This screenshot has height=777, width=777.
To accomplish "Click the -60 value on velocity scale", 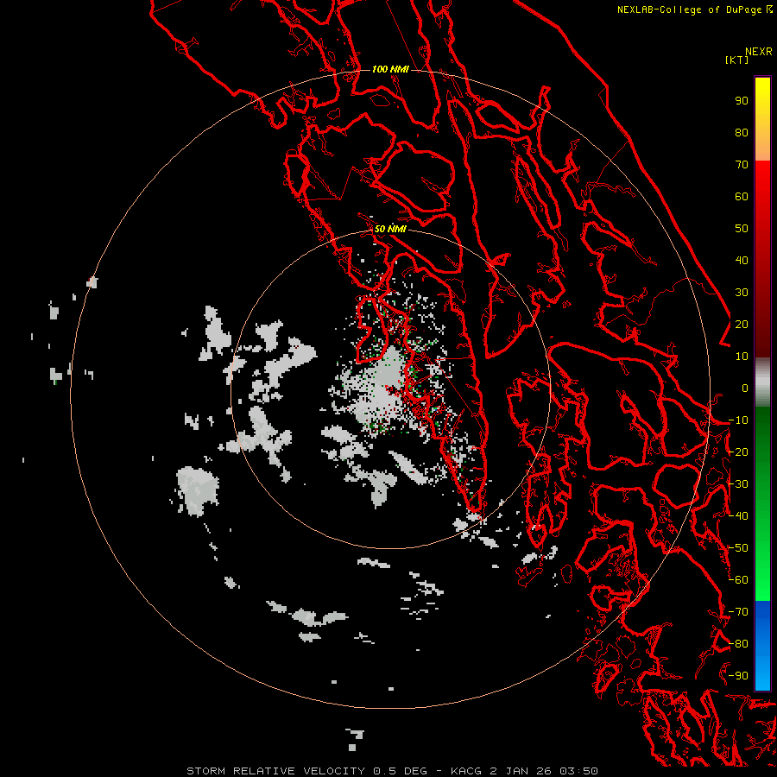I will tap(738, 580).
